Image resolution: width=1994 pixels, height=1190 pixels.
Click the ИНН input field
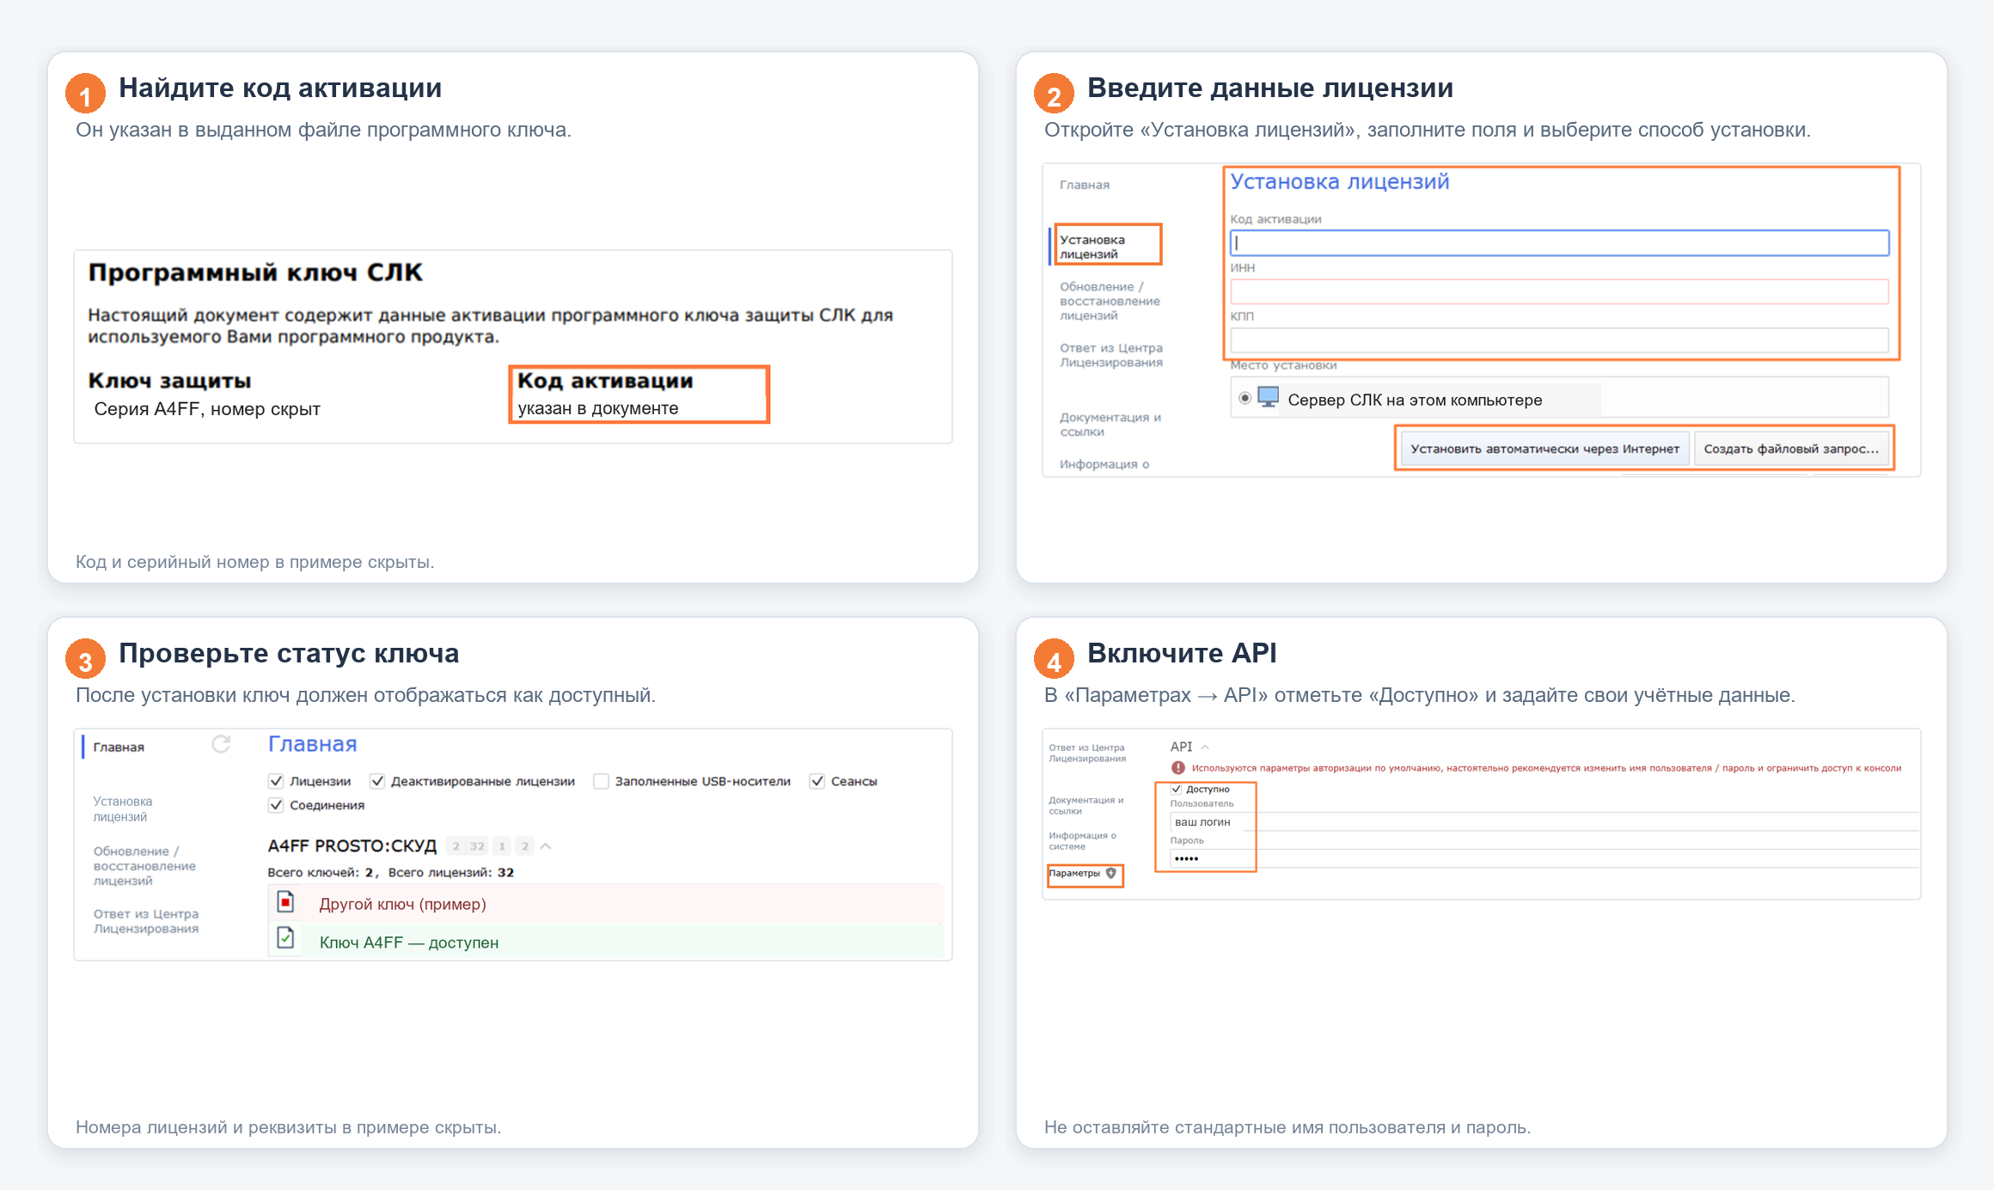click(x=1559, y=291)
